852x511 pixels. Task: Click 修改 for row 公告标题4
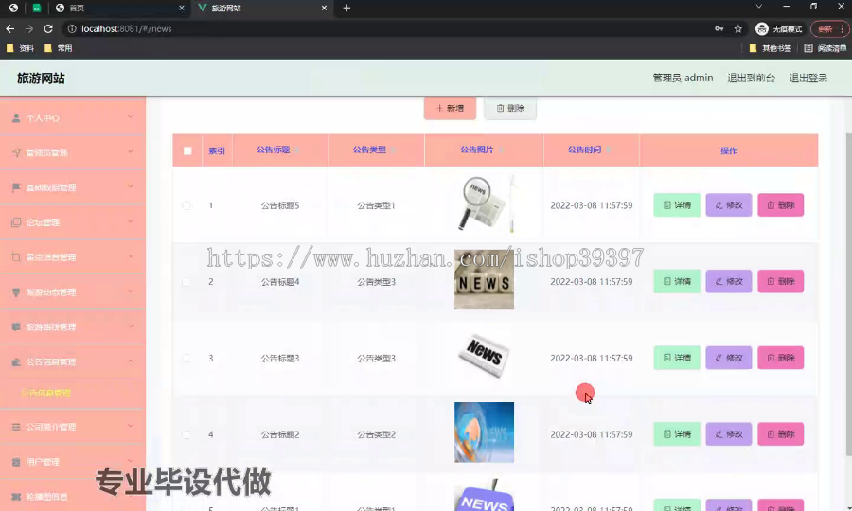click(729, 281)
